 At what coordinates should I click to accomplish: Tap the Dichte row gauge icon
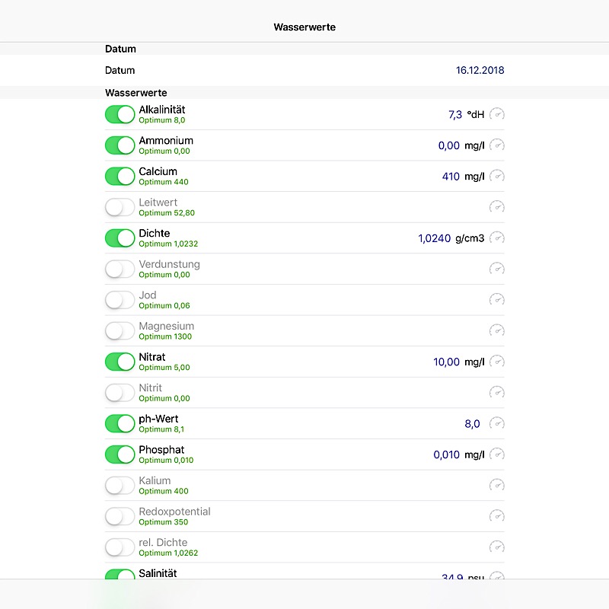[497, 238]
